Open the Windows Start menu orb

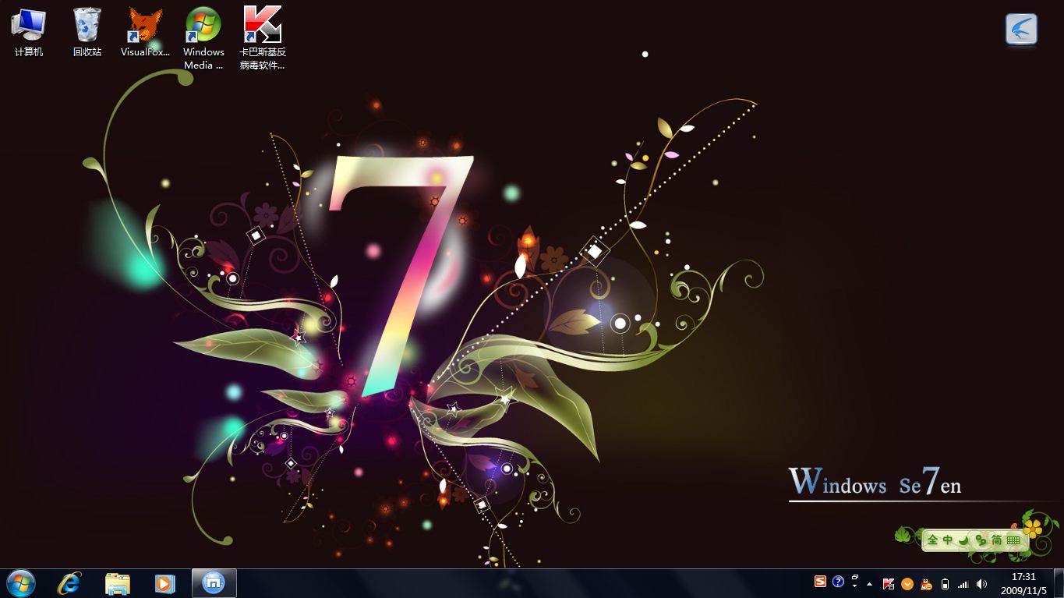(x=20, y=583)
